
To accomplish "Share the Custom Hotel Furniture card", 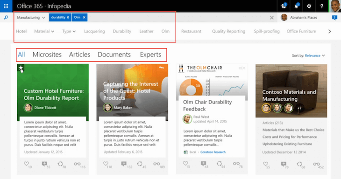I will (60, 164).
